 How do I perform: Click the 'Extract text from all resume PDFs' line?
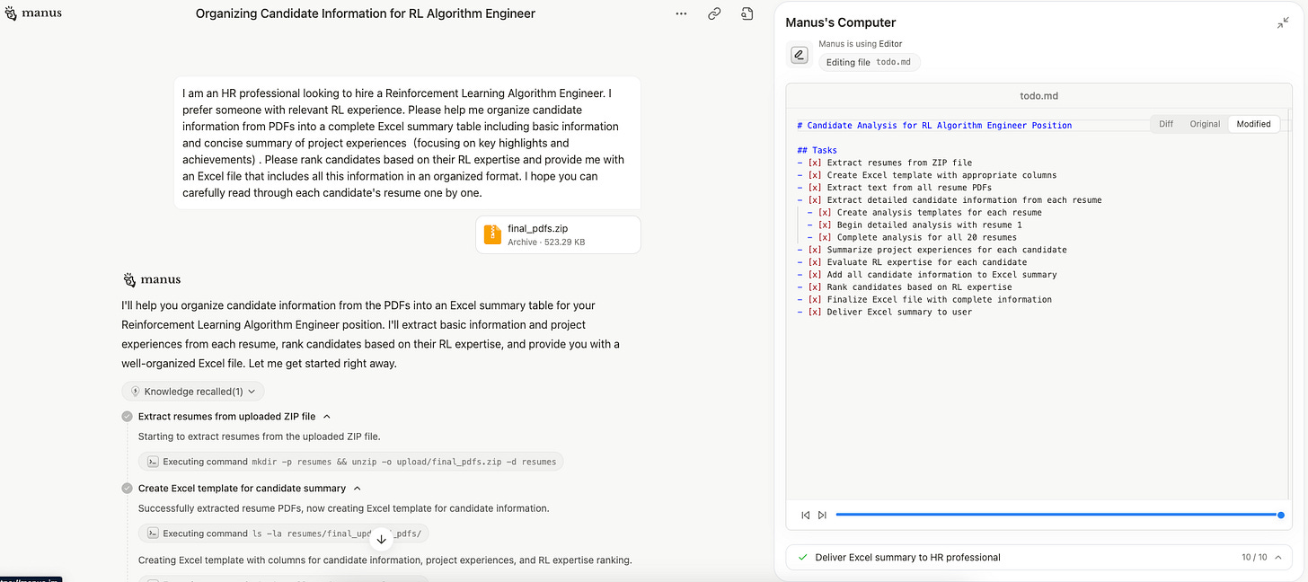pos(894,188)
